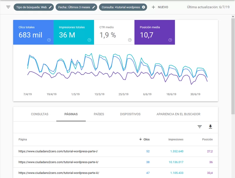This screenshot has width=235, height=178.
Task: Click the 1/5/19 chart date label
Action: pos(75,94)
